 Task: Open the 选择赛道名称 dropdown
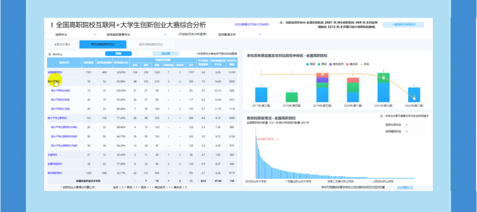coord(251,35)
